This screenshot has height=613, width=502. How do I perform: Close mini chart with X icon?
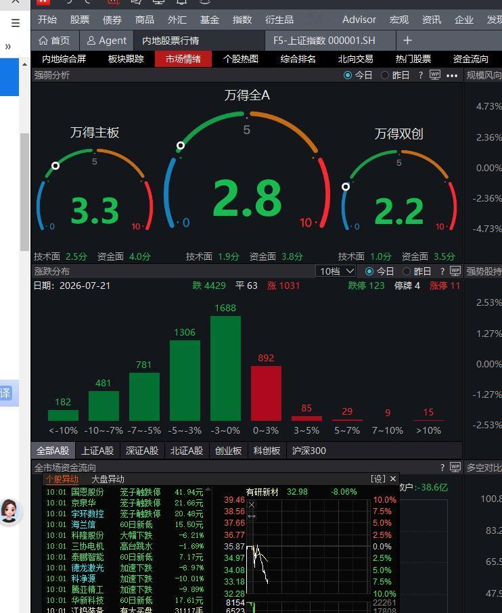[x=252, y=505]
